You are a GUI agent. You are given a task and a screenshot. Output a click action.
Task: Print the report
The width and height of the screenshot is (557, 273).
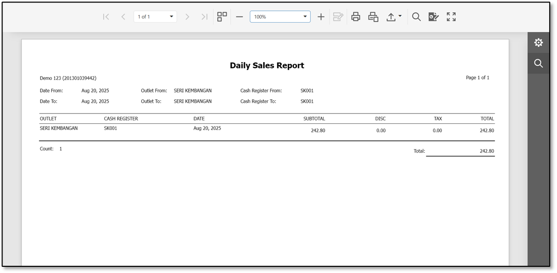coord(356,16)
